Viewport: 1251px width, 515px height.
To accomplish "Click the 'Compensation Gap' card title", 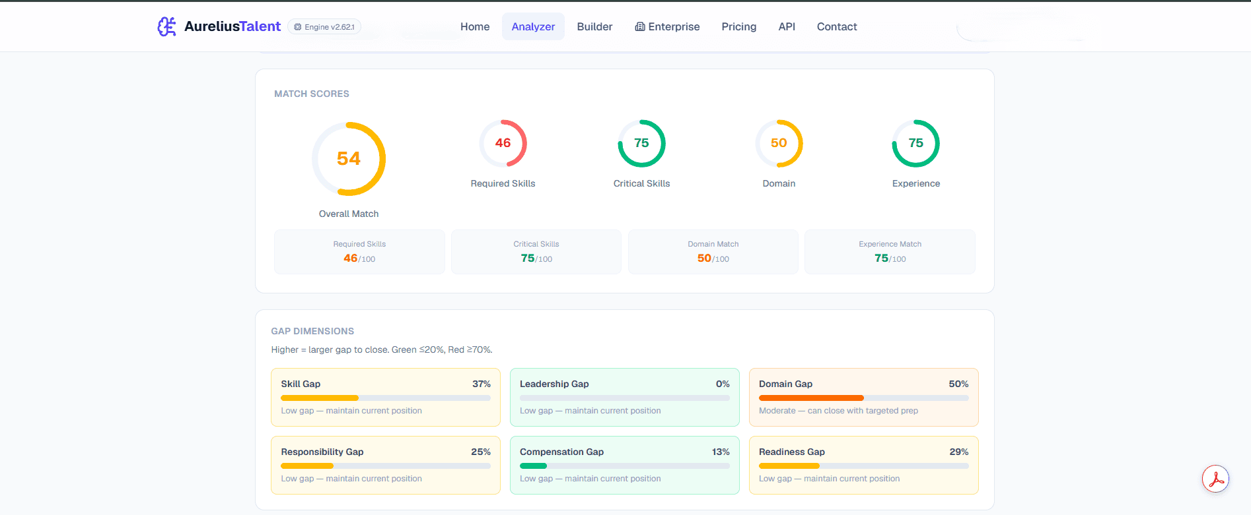I will pos(561,452).
